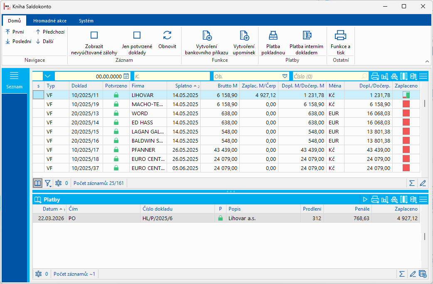Click Vytvoření upomínek button

tap(244, 42)
